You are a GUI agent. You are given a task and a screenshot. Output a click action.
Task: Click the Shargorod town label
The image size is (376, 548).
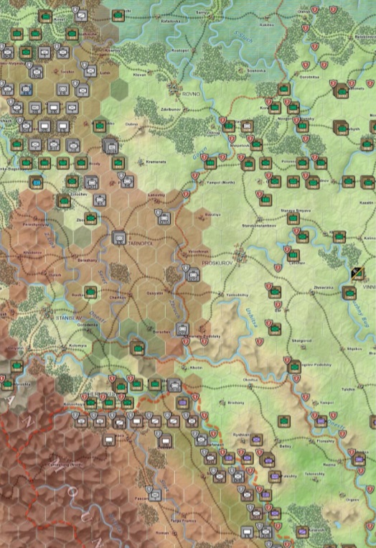301,340
